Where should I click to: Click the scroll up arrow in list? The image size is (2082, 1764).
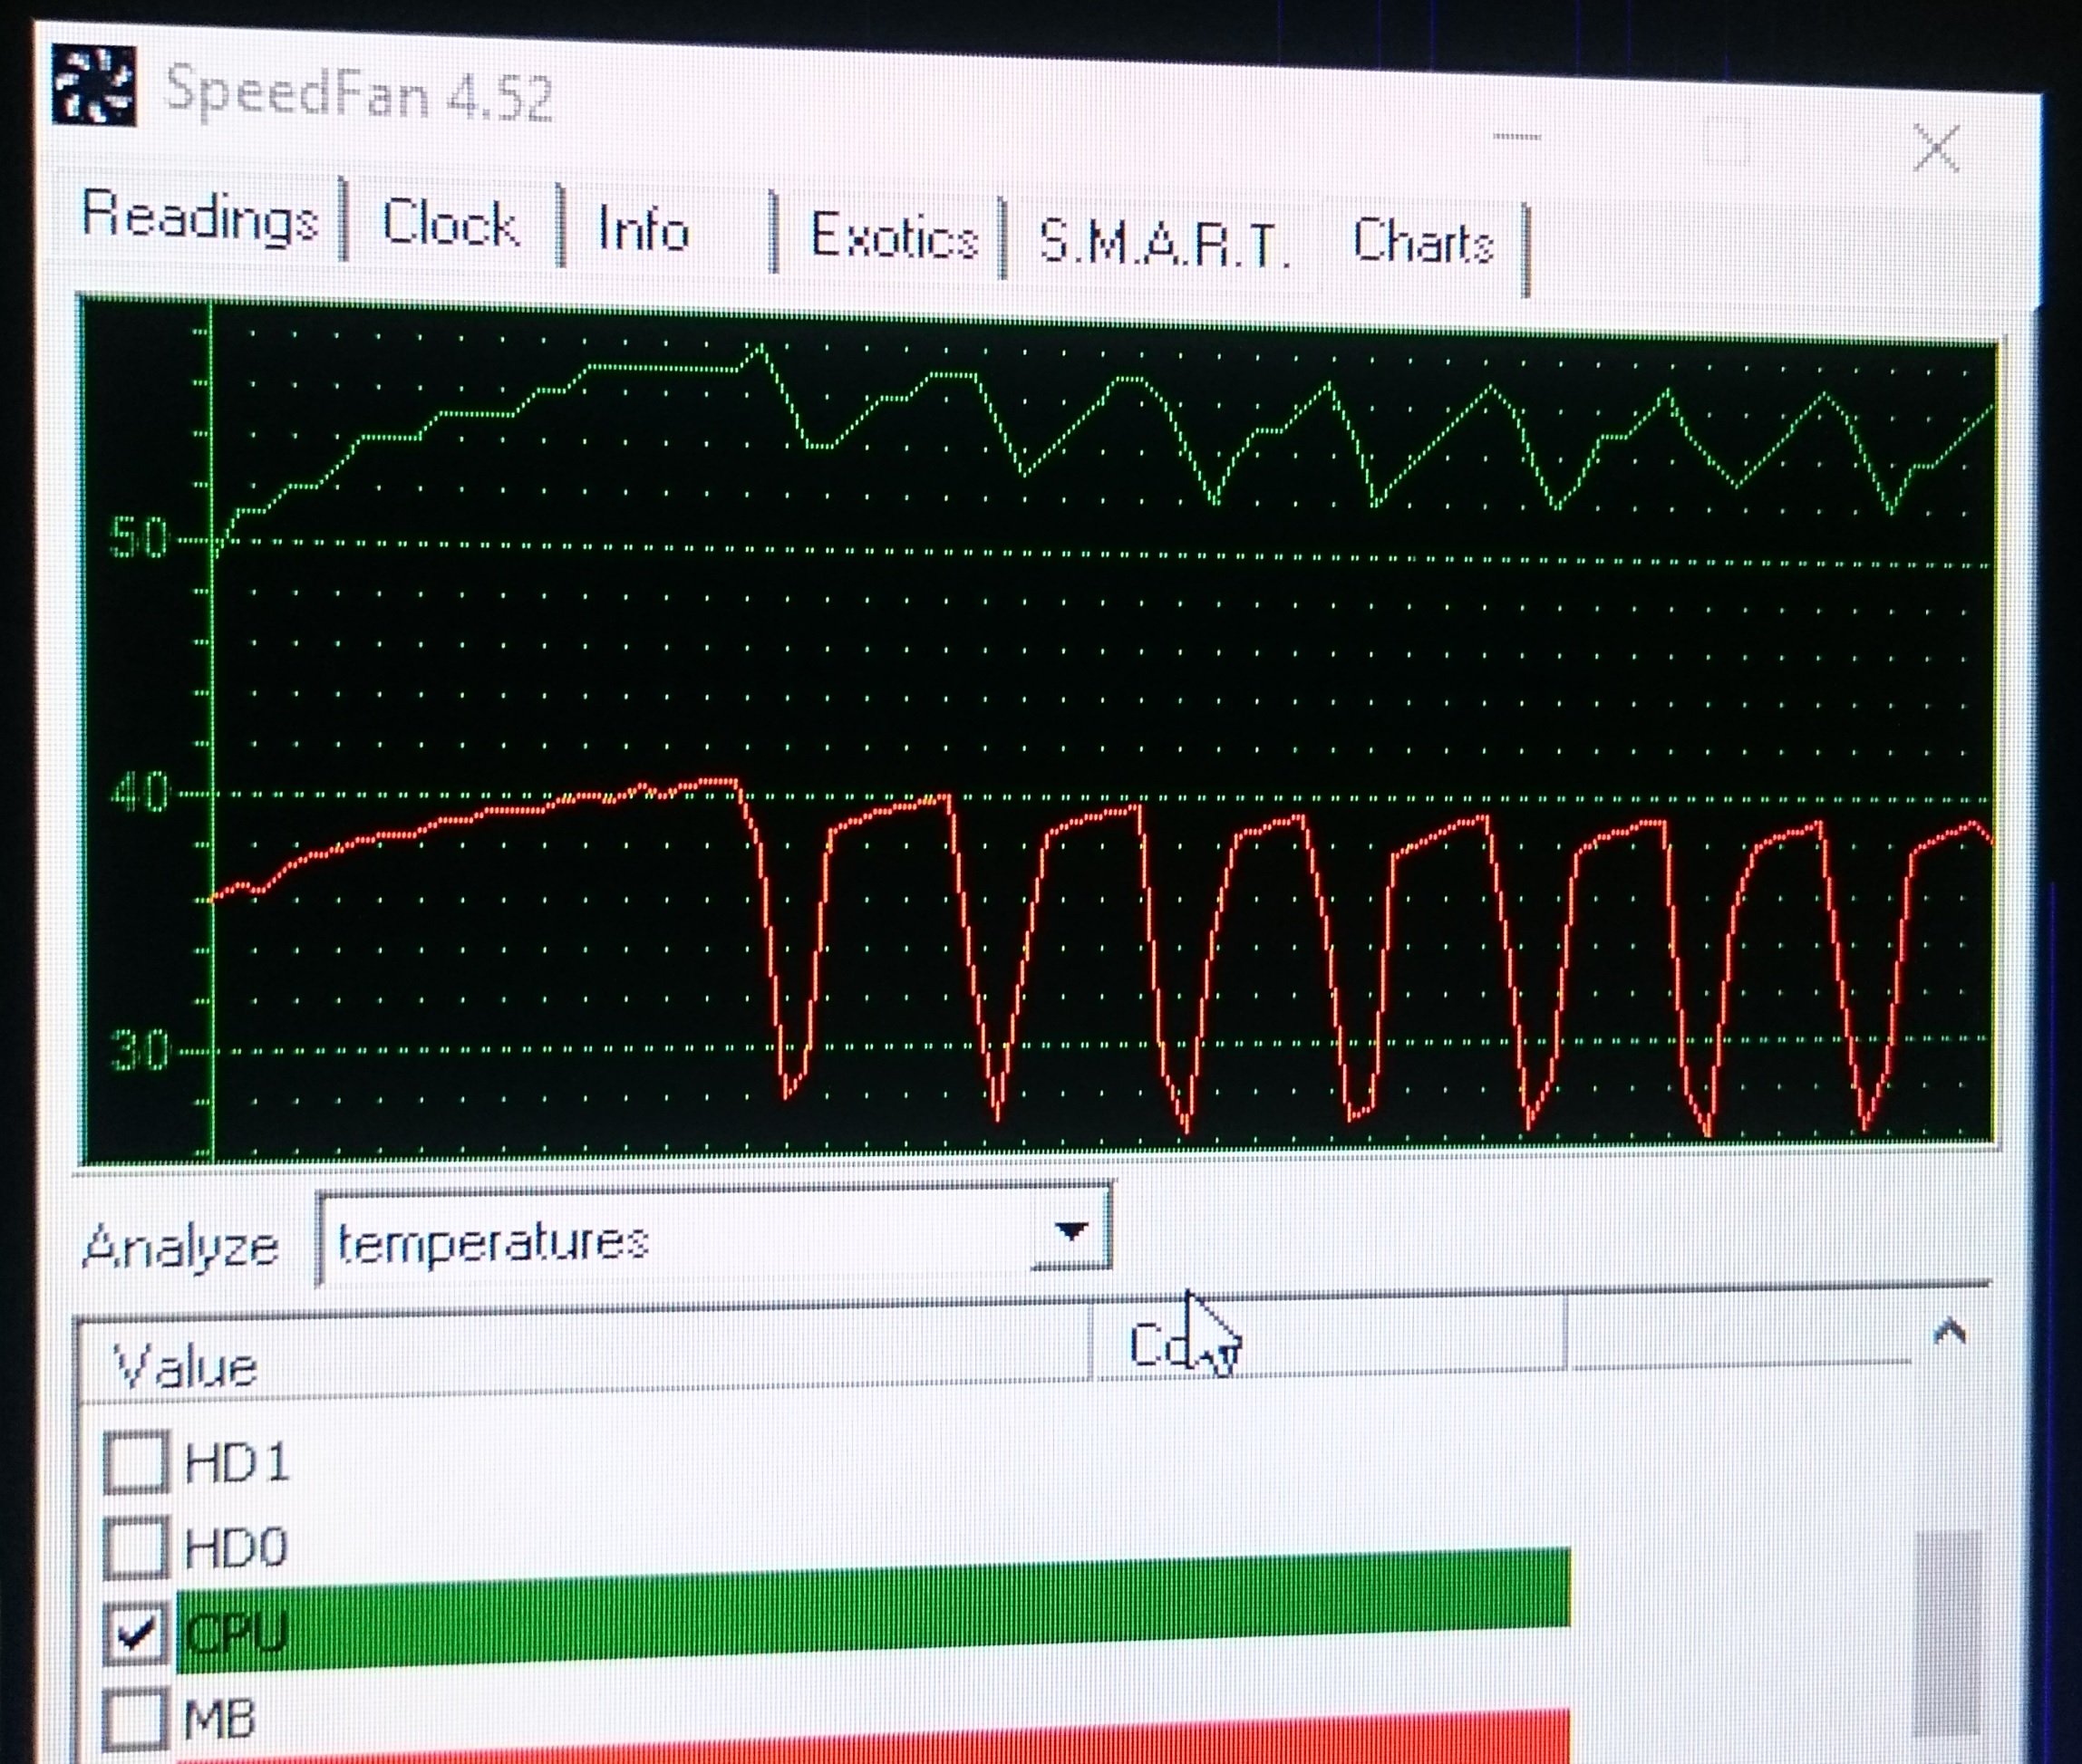click(1949, 1332)
